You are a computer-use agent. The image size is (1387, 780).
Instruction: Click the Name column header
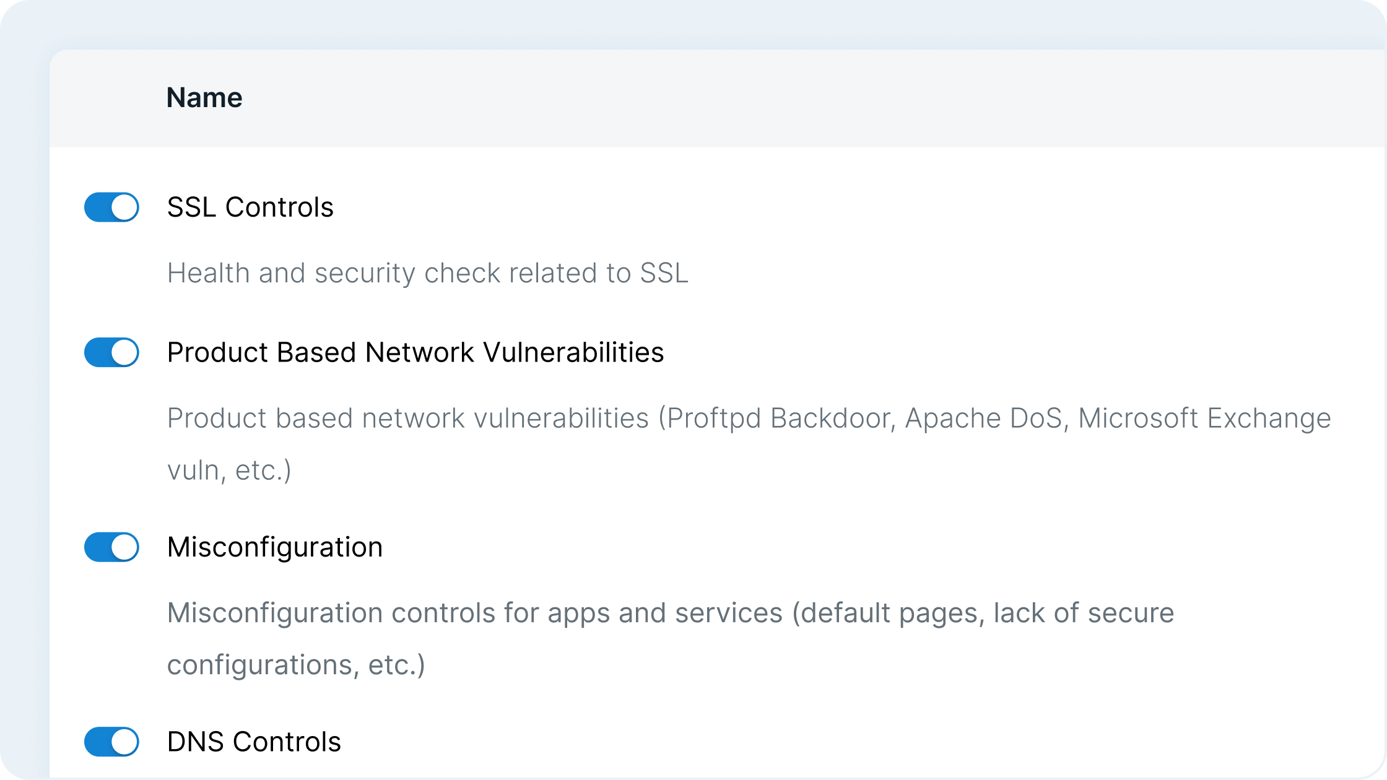tap(204, 98)
